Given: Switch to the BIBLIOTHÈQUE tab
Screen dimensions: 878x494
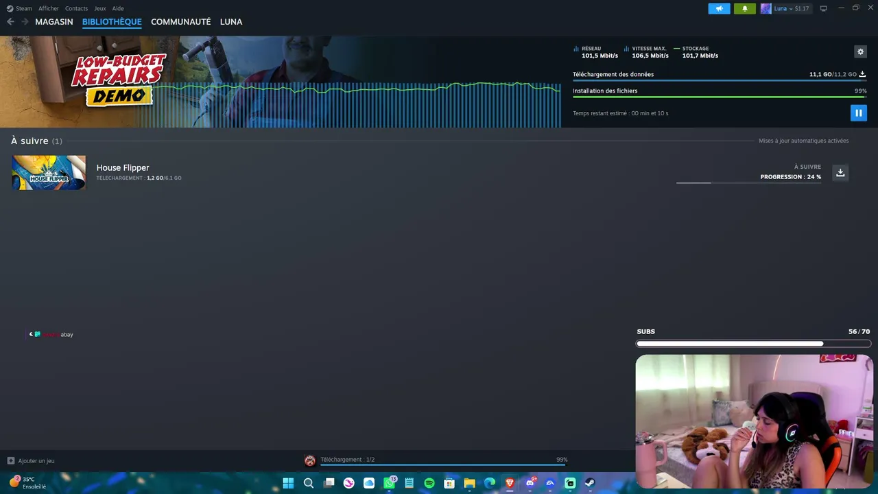Looking at the screenshot, I should (x=112, y=22).
